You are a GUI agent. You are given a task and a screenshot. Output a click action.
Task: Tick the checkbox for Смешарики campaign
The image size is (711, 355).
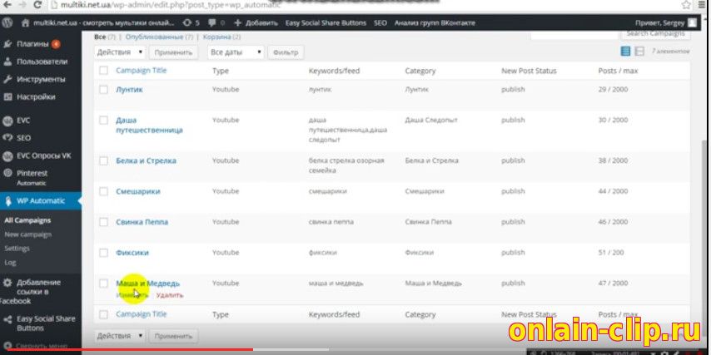click(104, 191)
